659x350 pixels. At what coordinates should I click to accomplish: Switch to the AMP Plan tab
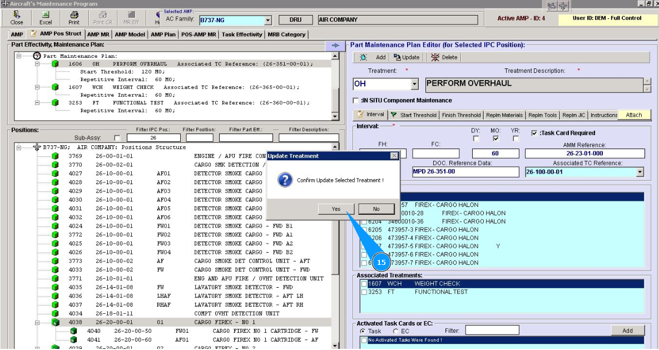[163, 34]
